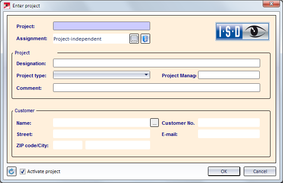This screenshot has width=283, height=183.
Task: Focus the Designation text field
Action: [x=156, y=63]
